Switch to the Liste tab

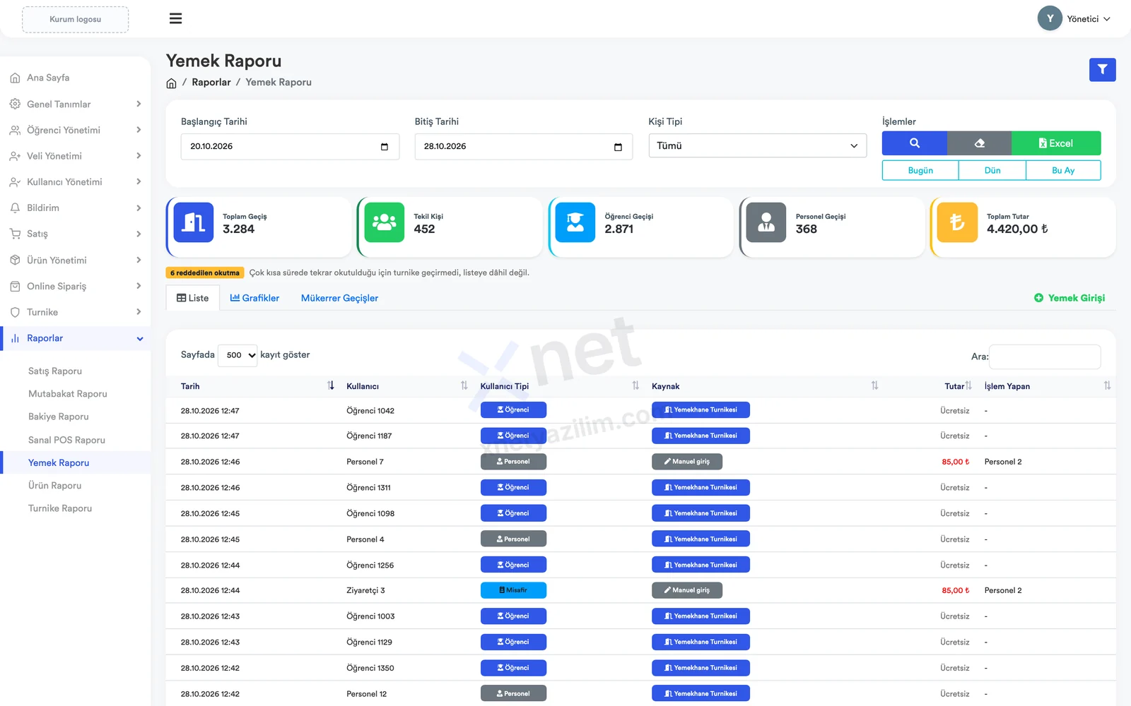click(192, 298)
